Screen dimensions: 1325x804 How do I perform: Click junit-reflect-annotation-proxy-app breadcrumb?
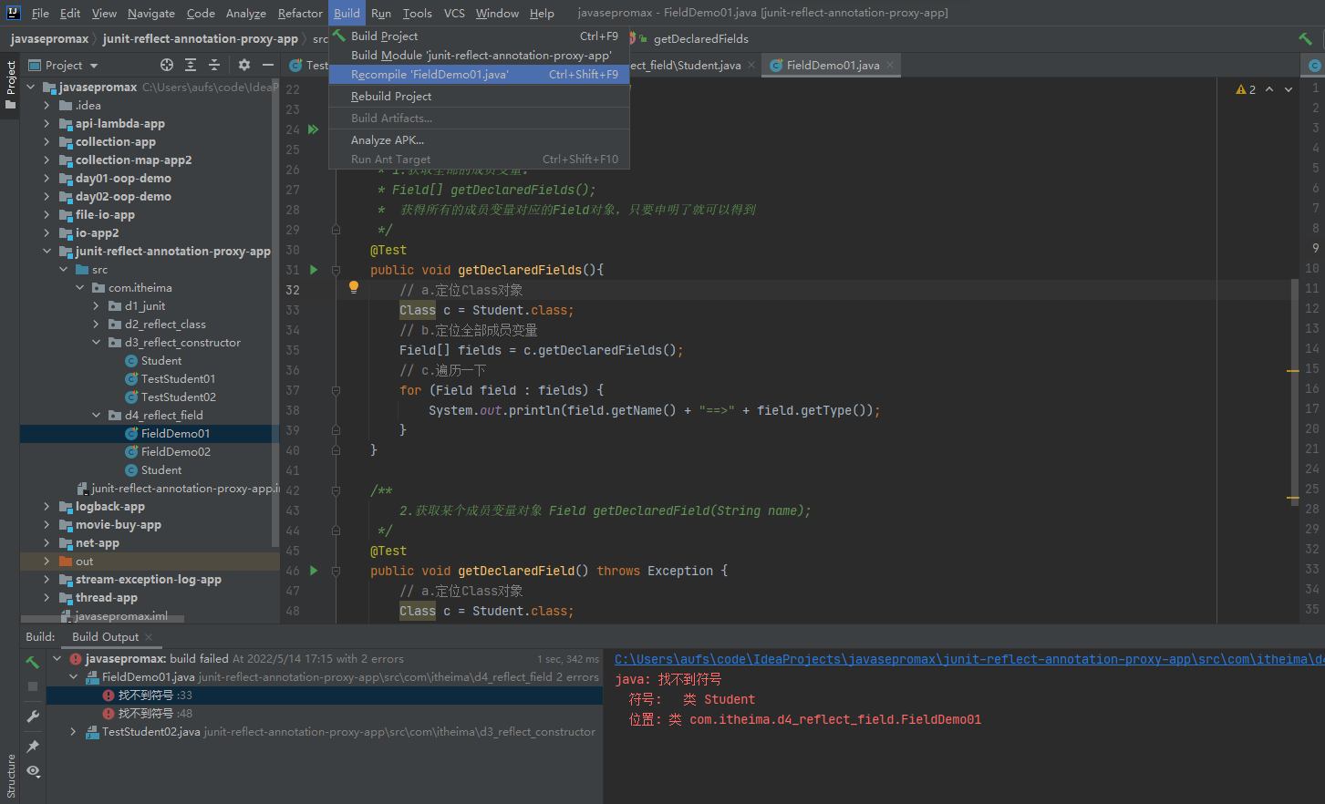(x=200, y=38)
